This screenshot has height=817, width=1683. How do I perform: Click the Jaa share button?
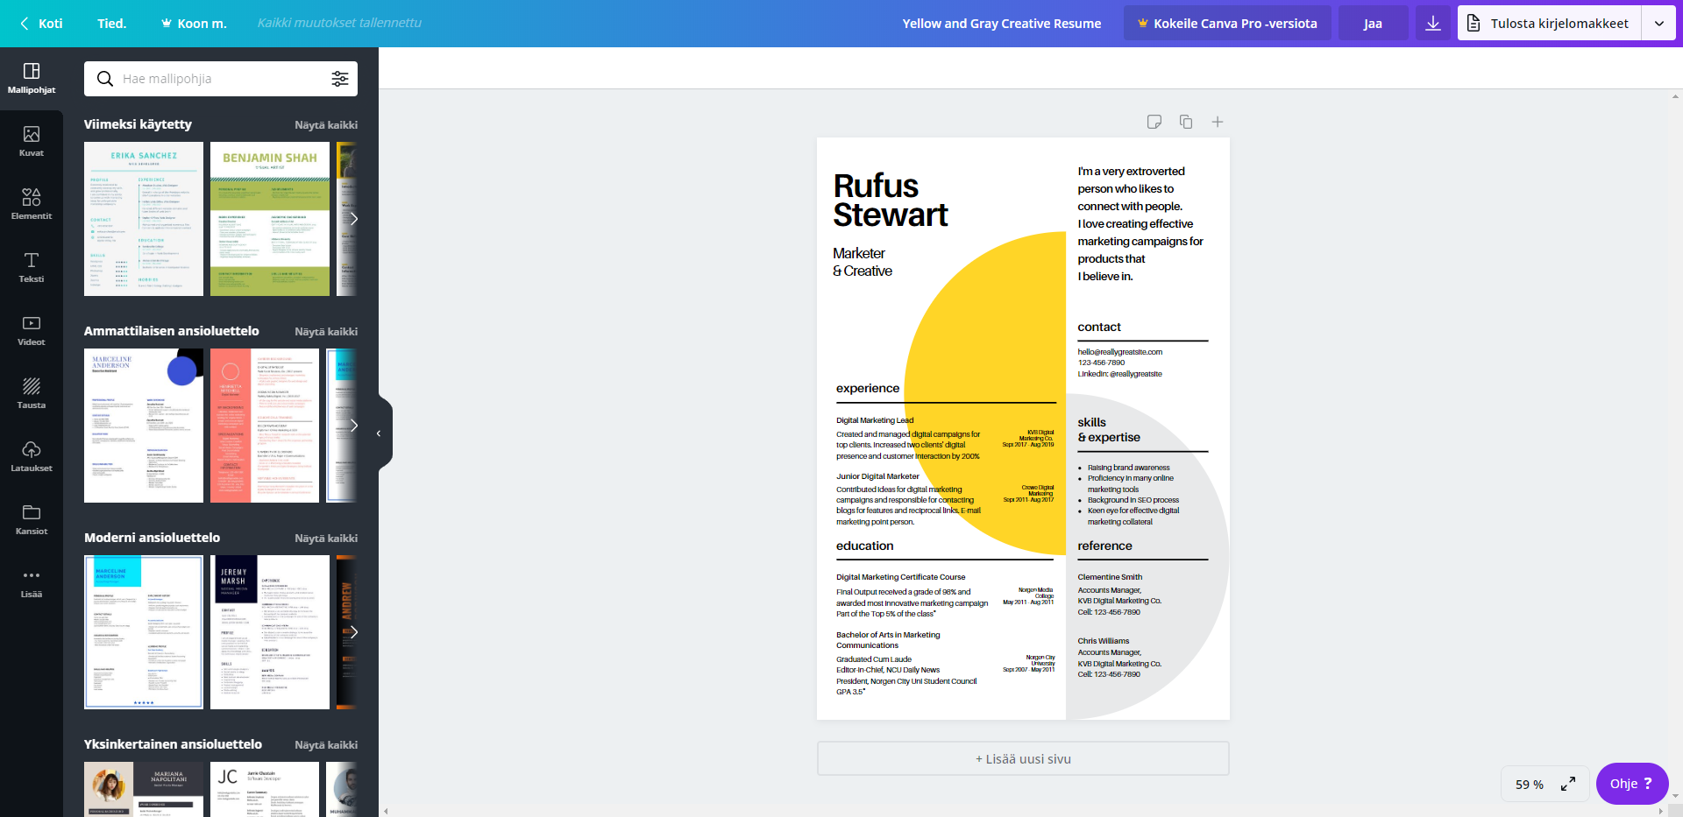coord(1373,24)
